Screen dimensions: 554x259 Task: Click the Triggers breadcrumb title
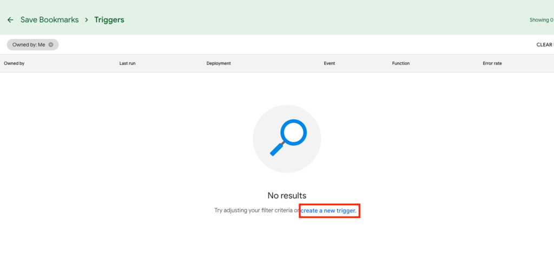(x=109, y=20)
